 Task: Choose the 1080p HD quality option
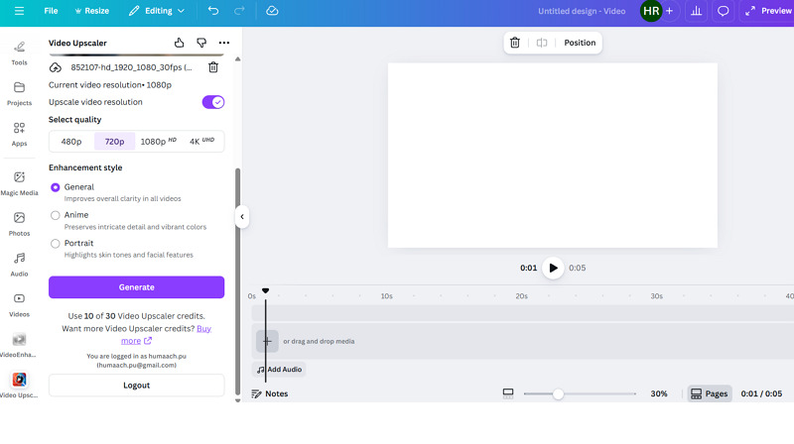tap(158, 142)
